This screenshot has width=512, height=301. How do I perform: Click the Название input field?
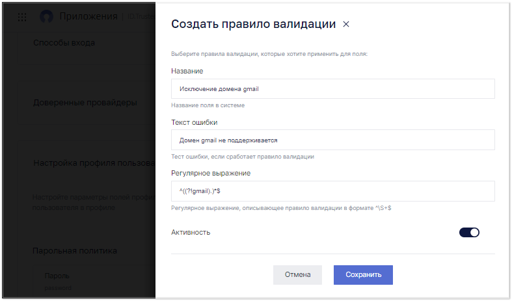[x=332, y=89]
